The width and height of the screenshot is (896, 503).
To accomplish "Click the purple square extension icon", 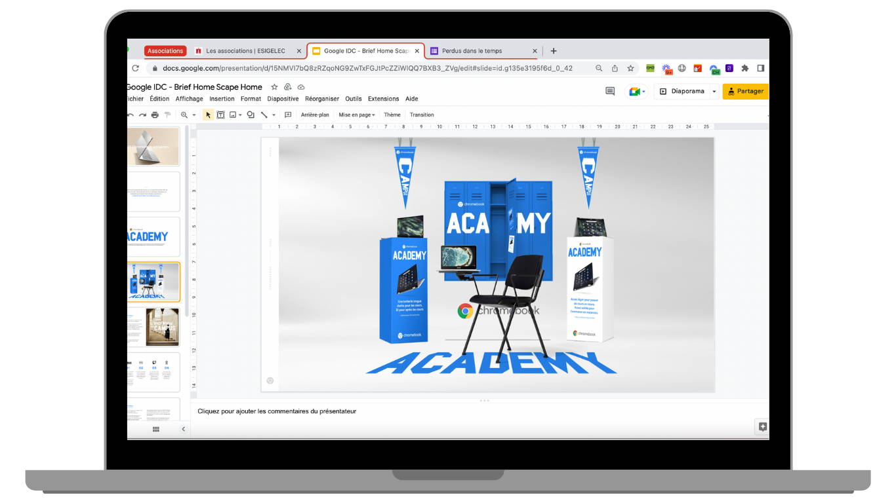I will [x=729, y=68].
